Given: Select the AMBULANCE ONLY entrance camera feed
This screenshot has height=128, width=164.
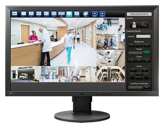Looking at the screenshot, I should tap(25, 74).
